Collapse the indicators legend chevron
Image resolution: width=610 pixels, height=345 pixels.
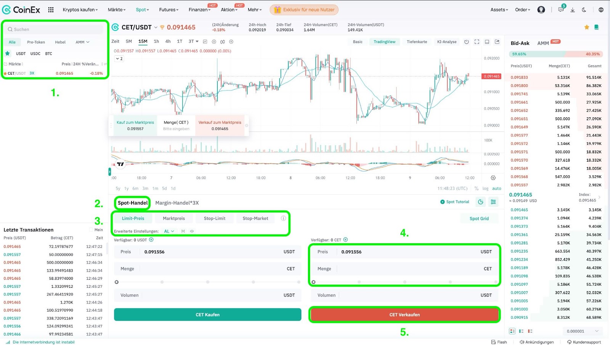tap(119, 58)
